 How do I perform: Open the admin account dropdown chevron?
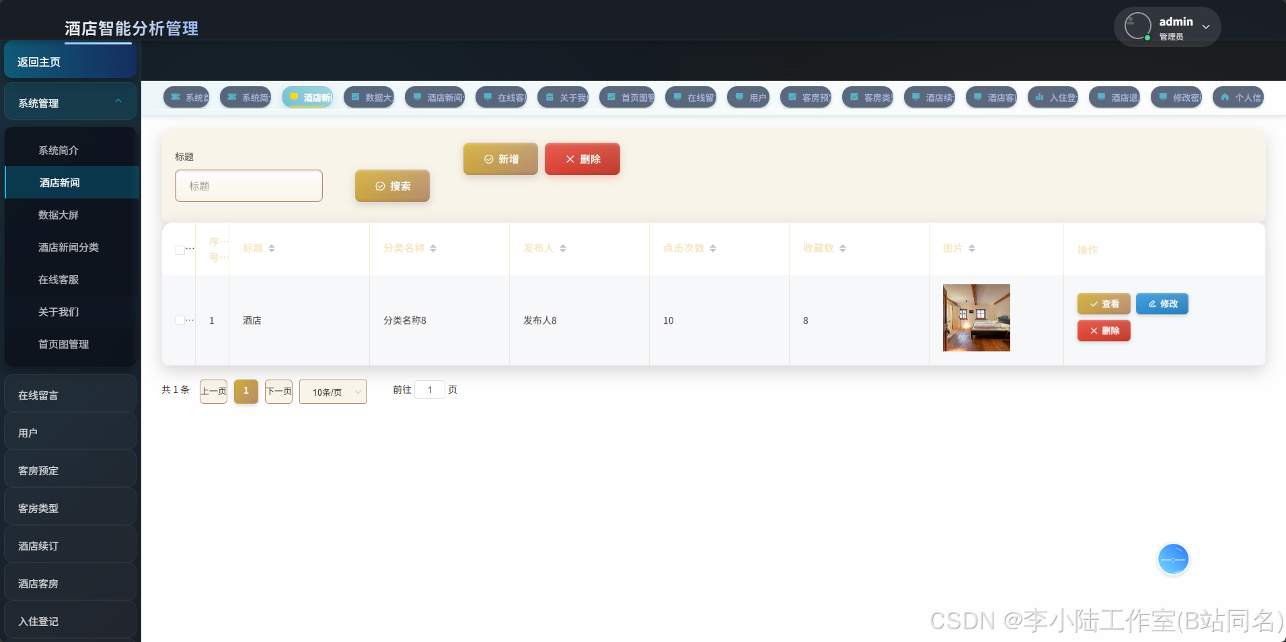pyautogui.click(x=1206, y=27)
